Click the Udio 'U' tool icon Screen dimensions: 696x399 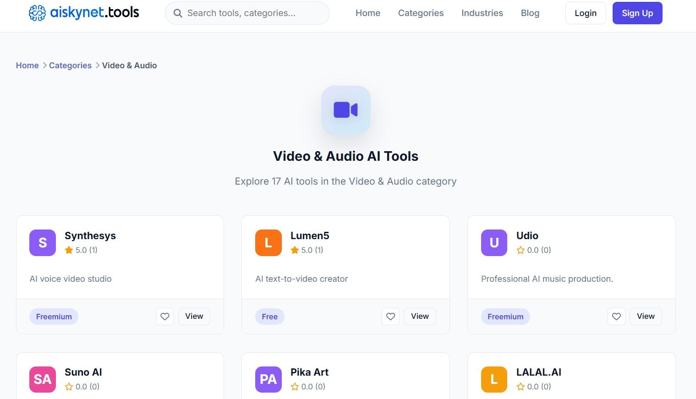493,243
